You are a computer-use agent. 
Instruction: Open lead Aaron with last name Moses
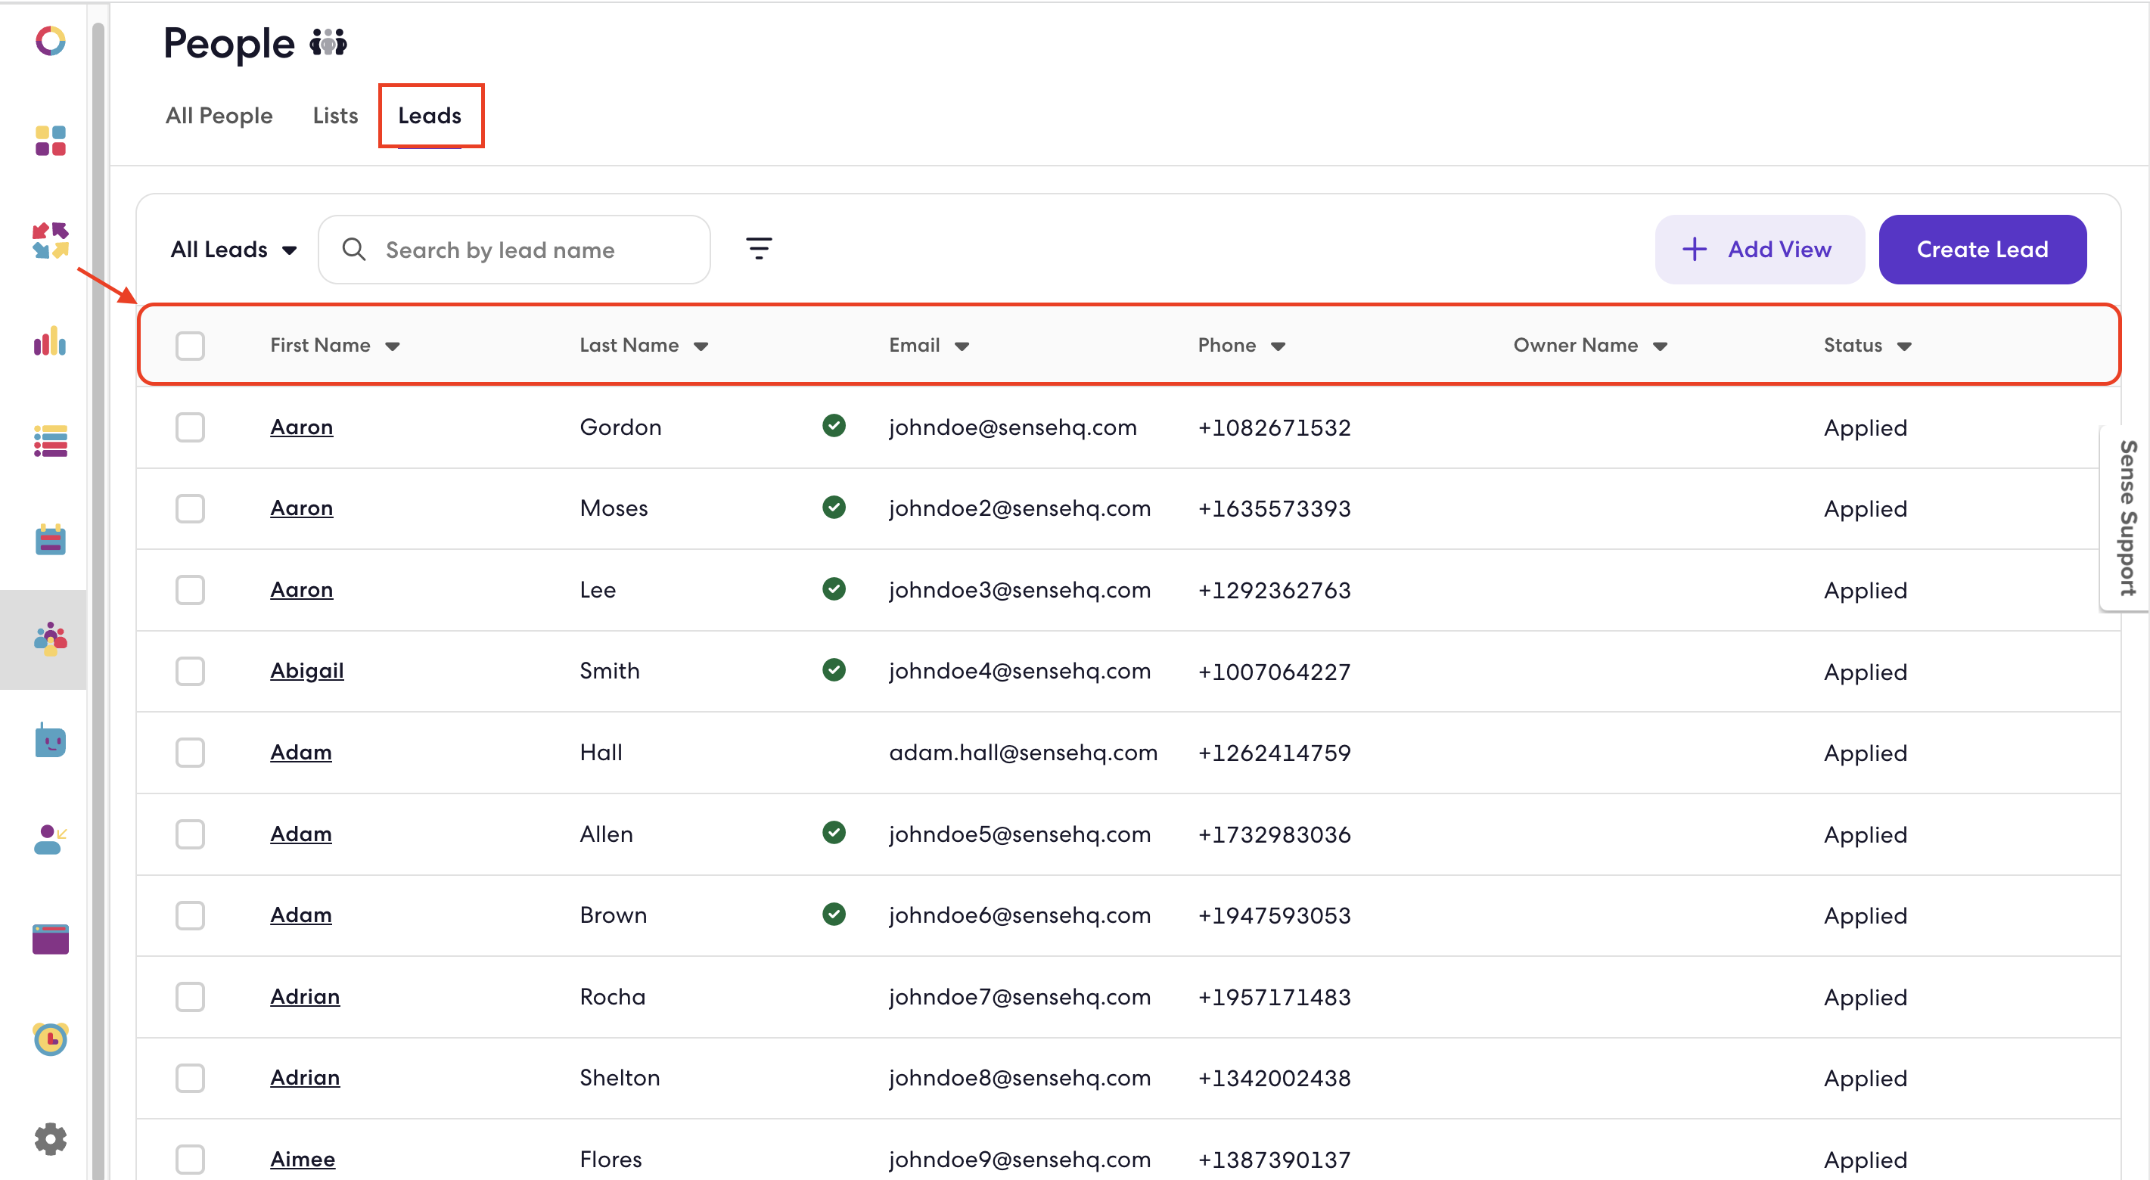(x=301, y=508)
